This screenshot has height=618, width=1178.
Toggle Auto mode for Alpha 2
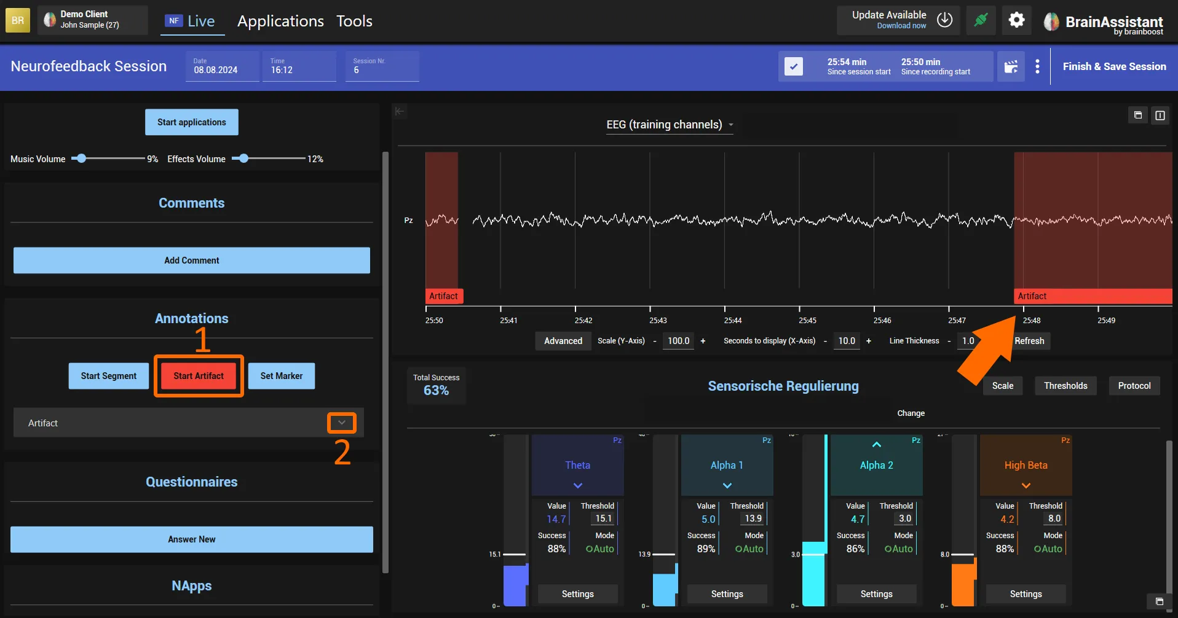[x=898, y=549]
